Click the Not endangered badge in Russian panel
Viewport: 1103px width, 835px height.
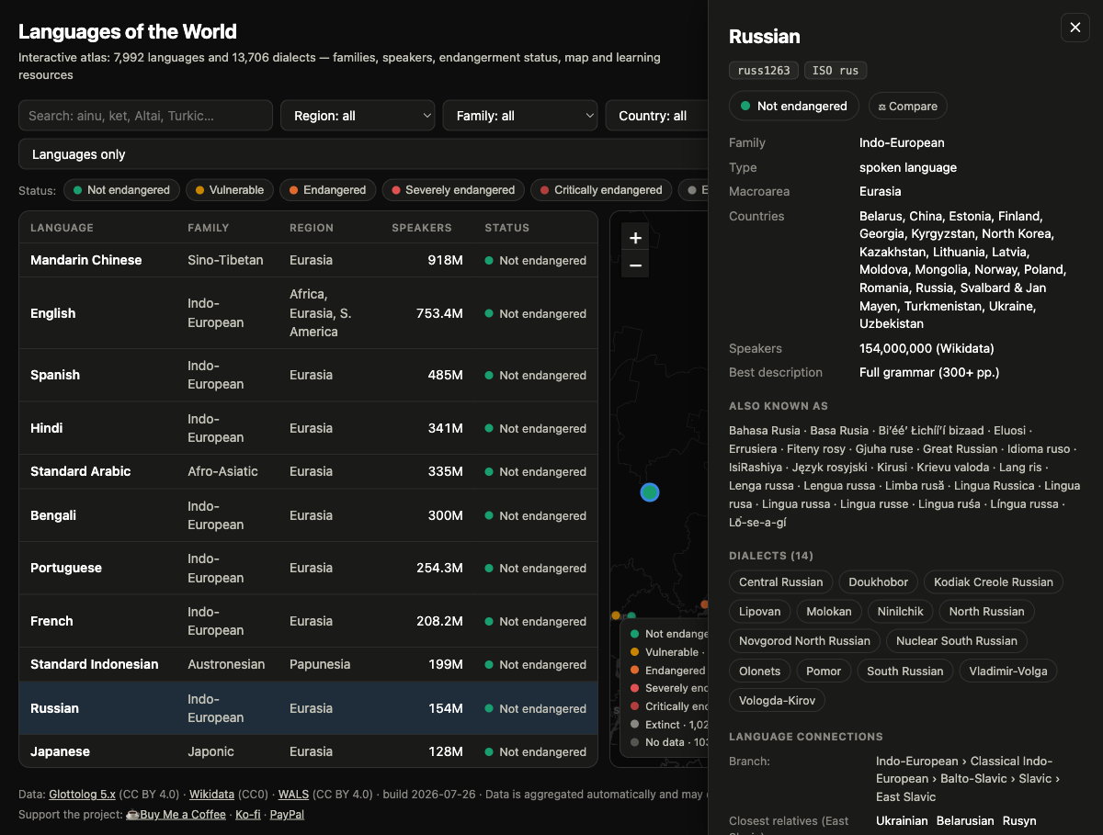click(794, 106)
